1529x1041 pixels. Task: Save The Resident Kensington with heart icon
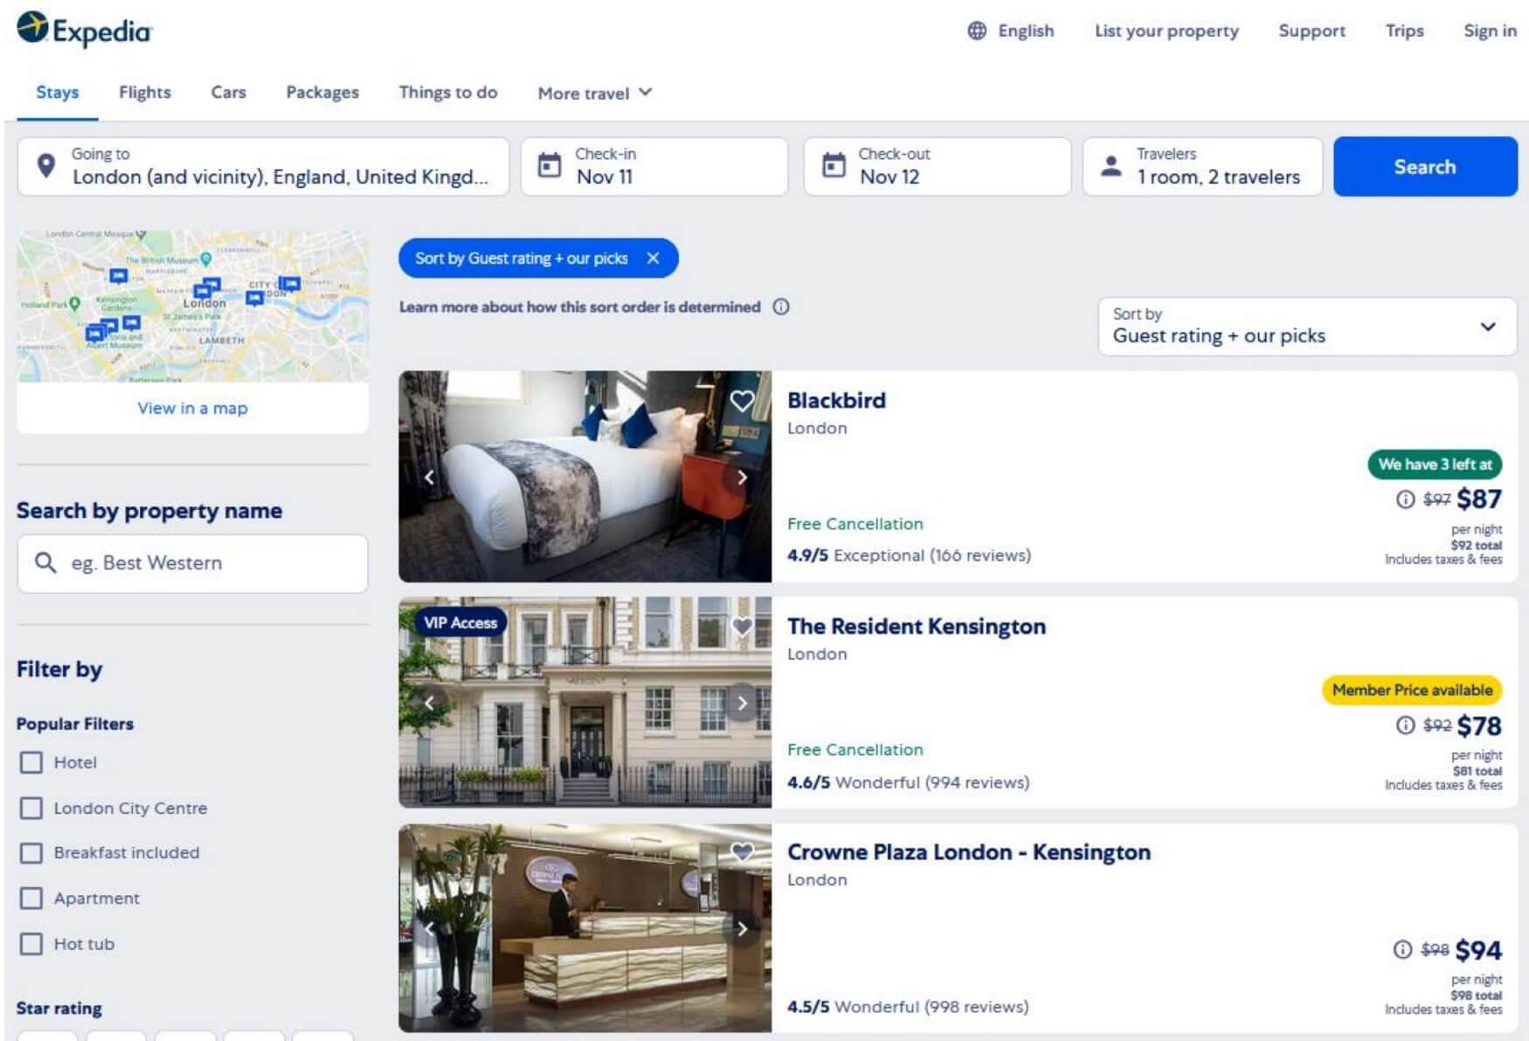click(742, 626)
